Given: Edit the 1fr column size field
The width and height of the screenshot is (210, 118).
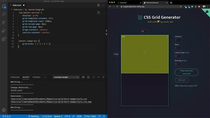Looking at the screenshot, I should [145, 31].
